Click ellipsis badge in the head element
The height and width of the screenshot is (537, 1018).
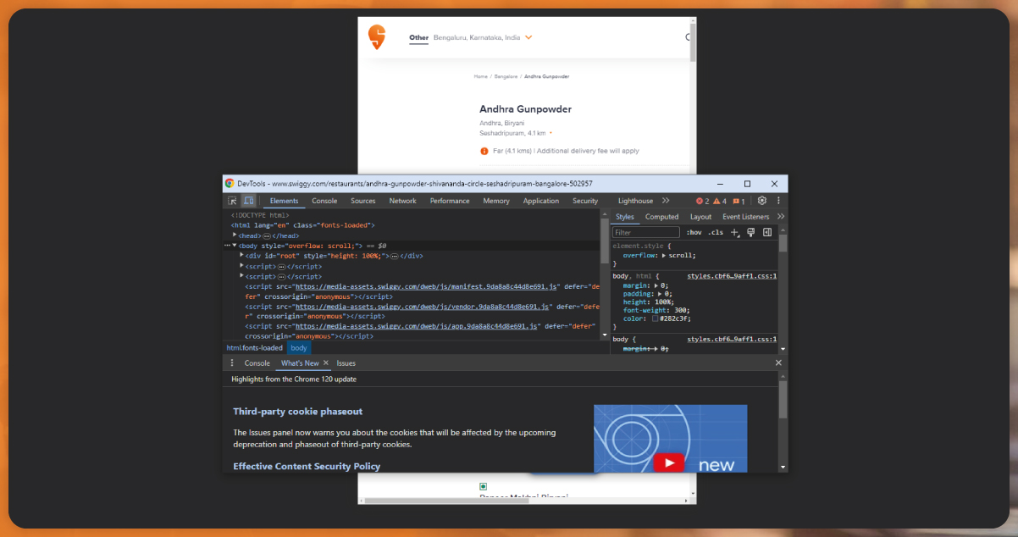click(267, 235)
